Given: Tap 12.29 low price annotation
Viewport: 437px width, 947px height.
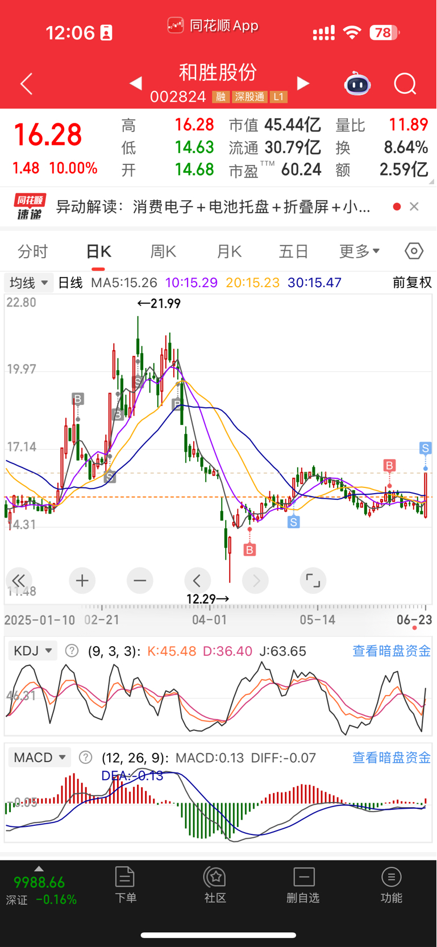Looking at the screenshot, I should tap(208, 599).
